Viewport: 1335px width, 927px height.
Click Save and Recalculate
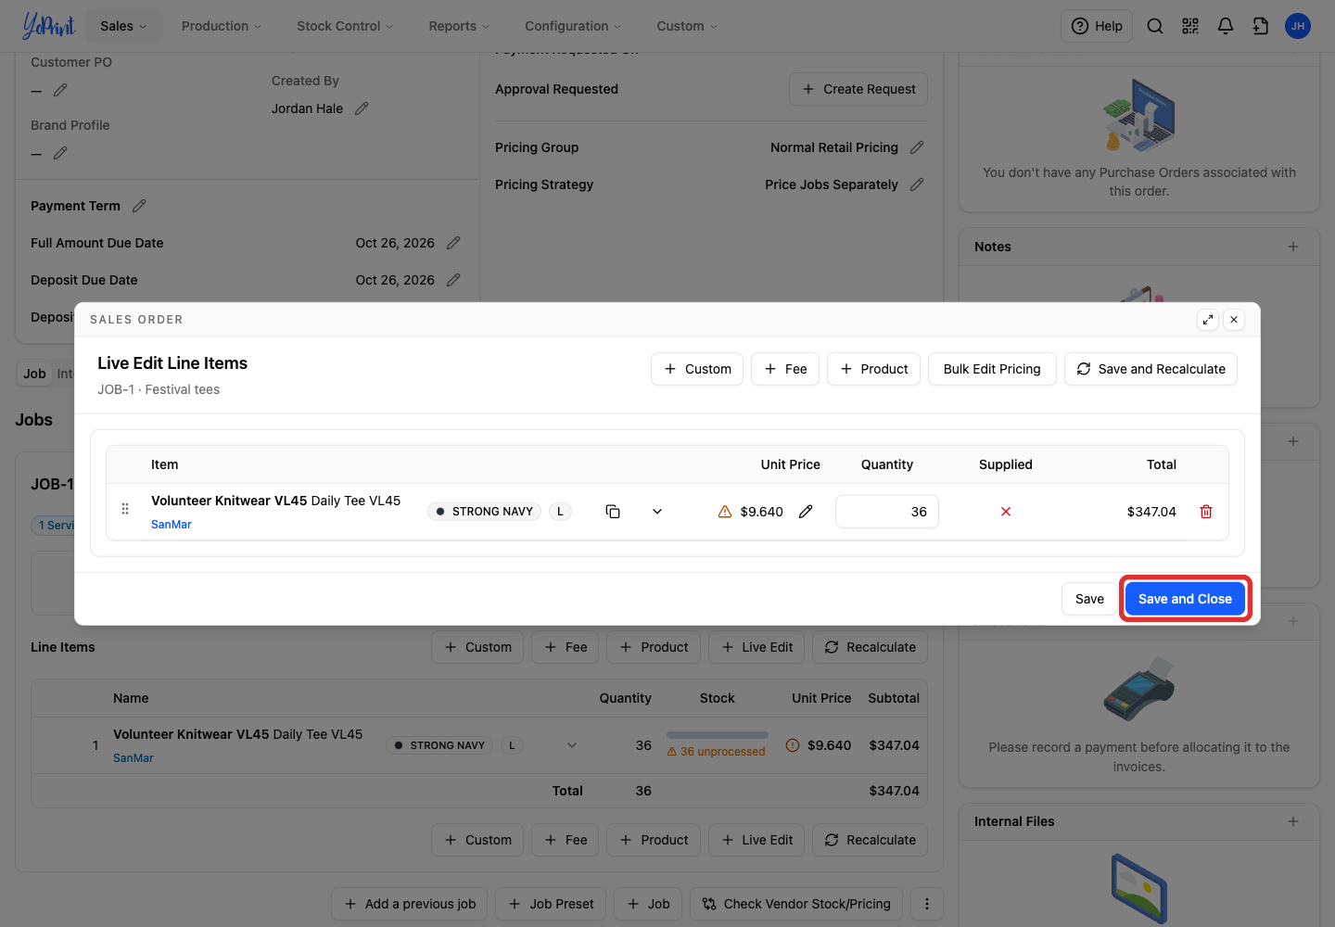click(1151, 369)
